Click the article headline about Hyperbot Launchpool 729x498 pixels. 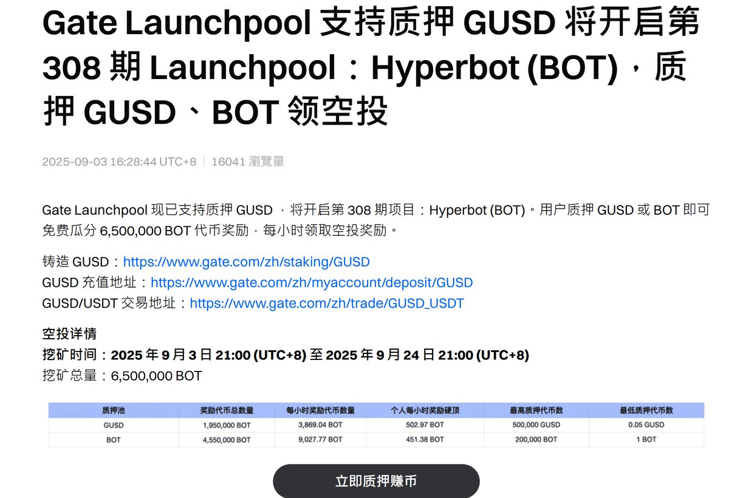pos(371,67)
